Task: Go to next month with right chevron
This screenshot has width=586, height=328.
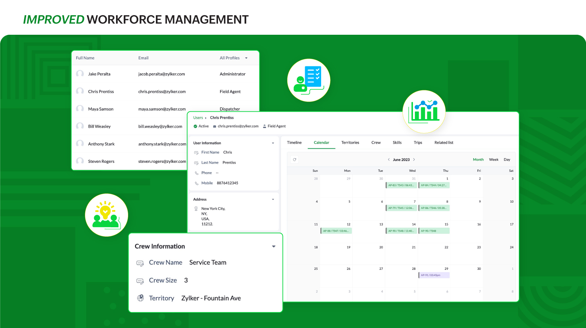Action: (x=414, y=159)
